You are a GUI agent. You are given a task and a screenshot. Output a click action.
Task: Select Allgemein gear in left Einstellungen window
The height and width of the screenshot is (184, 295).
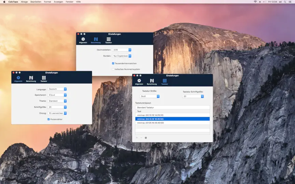[18, 79]
